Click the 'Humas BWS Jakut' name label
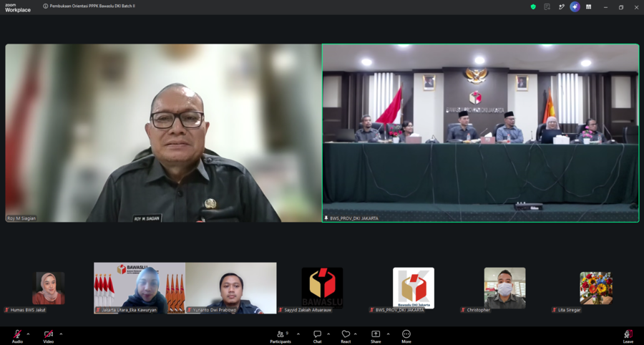 pyautogui.click(x=28, y=310)
